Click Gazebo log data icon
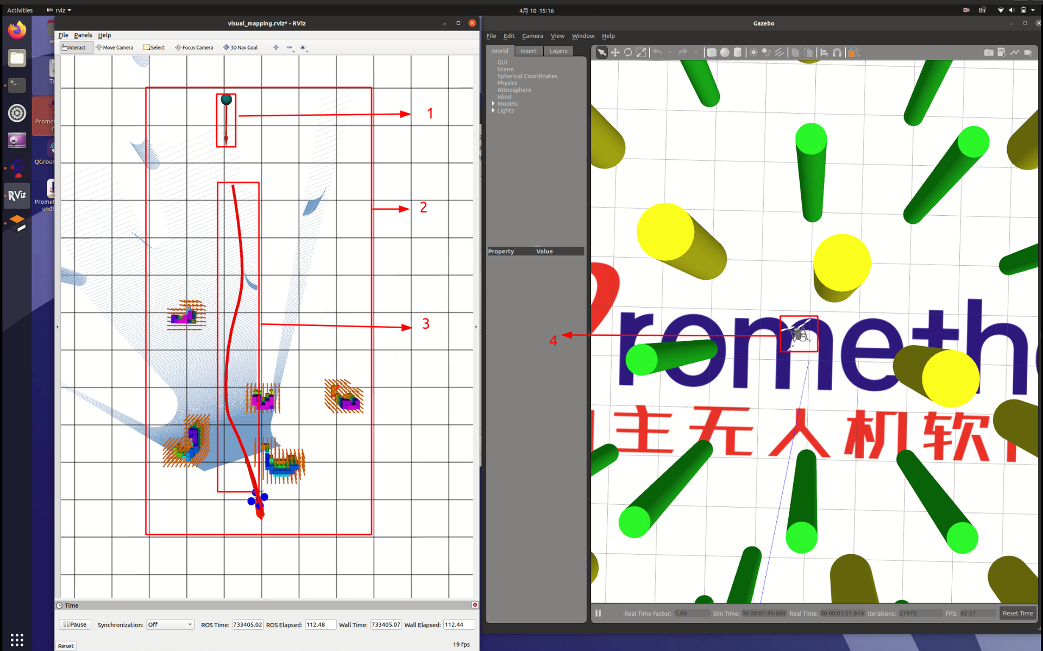 1002,52
